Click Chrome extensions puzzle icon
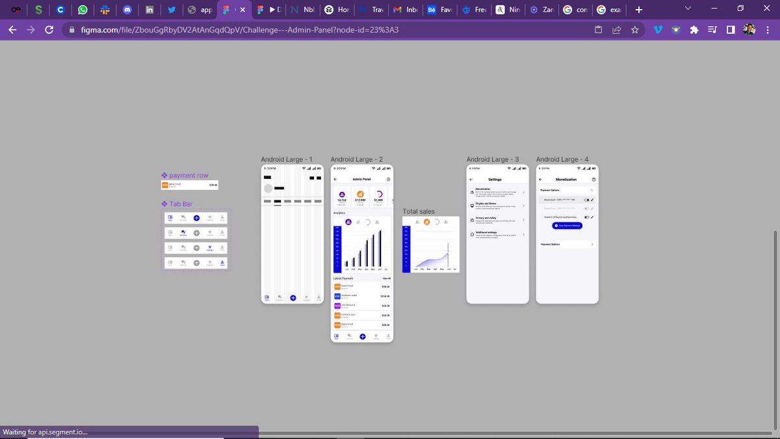The image size is (780, 439). [695, 29]
